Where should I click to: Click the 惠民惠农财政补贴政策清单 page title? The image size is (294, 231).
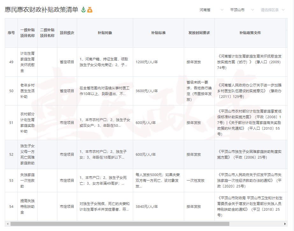41,10
